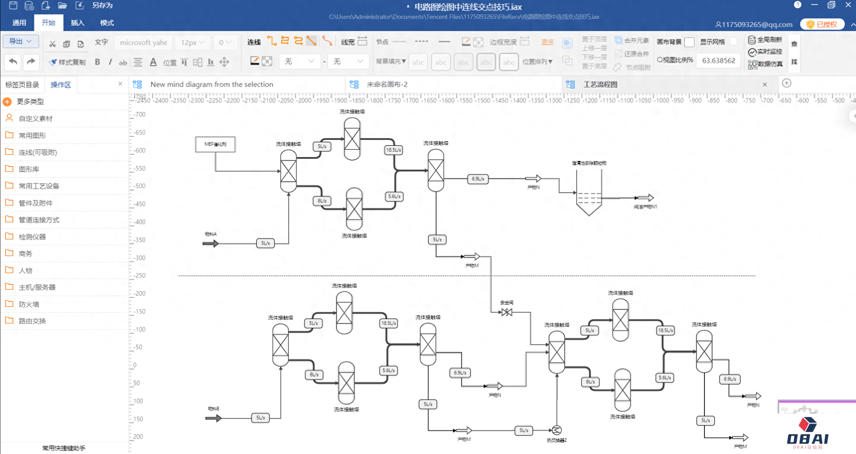The height and width of the screenshot is (454, 856).
Task: Open the 位置排列 position arrange dropdown
Action: click(537, 62)
